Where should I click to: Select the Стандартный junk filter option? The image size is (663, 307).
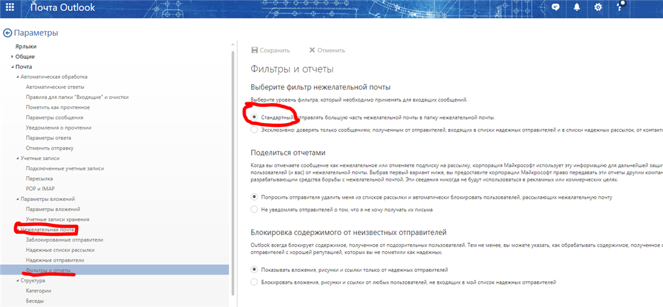click(254, 117)
